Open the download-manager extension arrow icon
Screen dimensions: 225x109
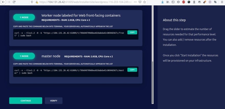click(194, 2)
